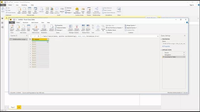
Task: Switch to Data view in left sidebar
Action: pos(2,23)
